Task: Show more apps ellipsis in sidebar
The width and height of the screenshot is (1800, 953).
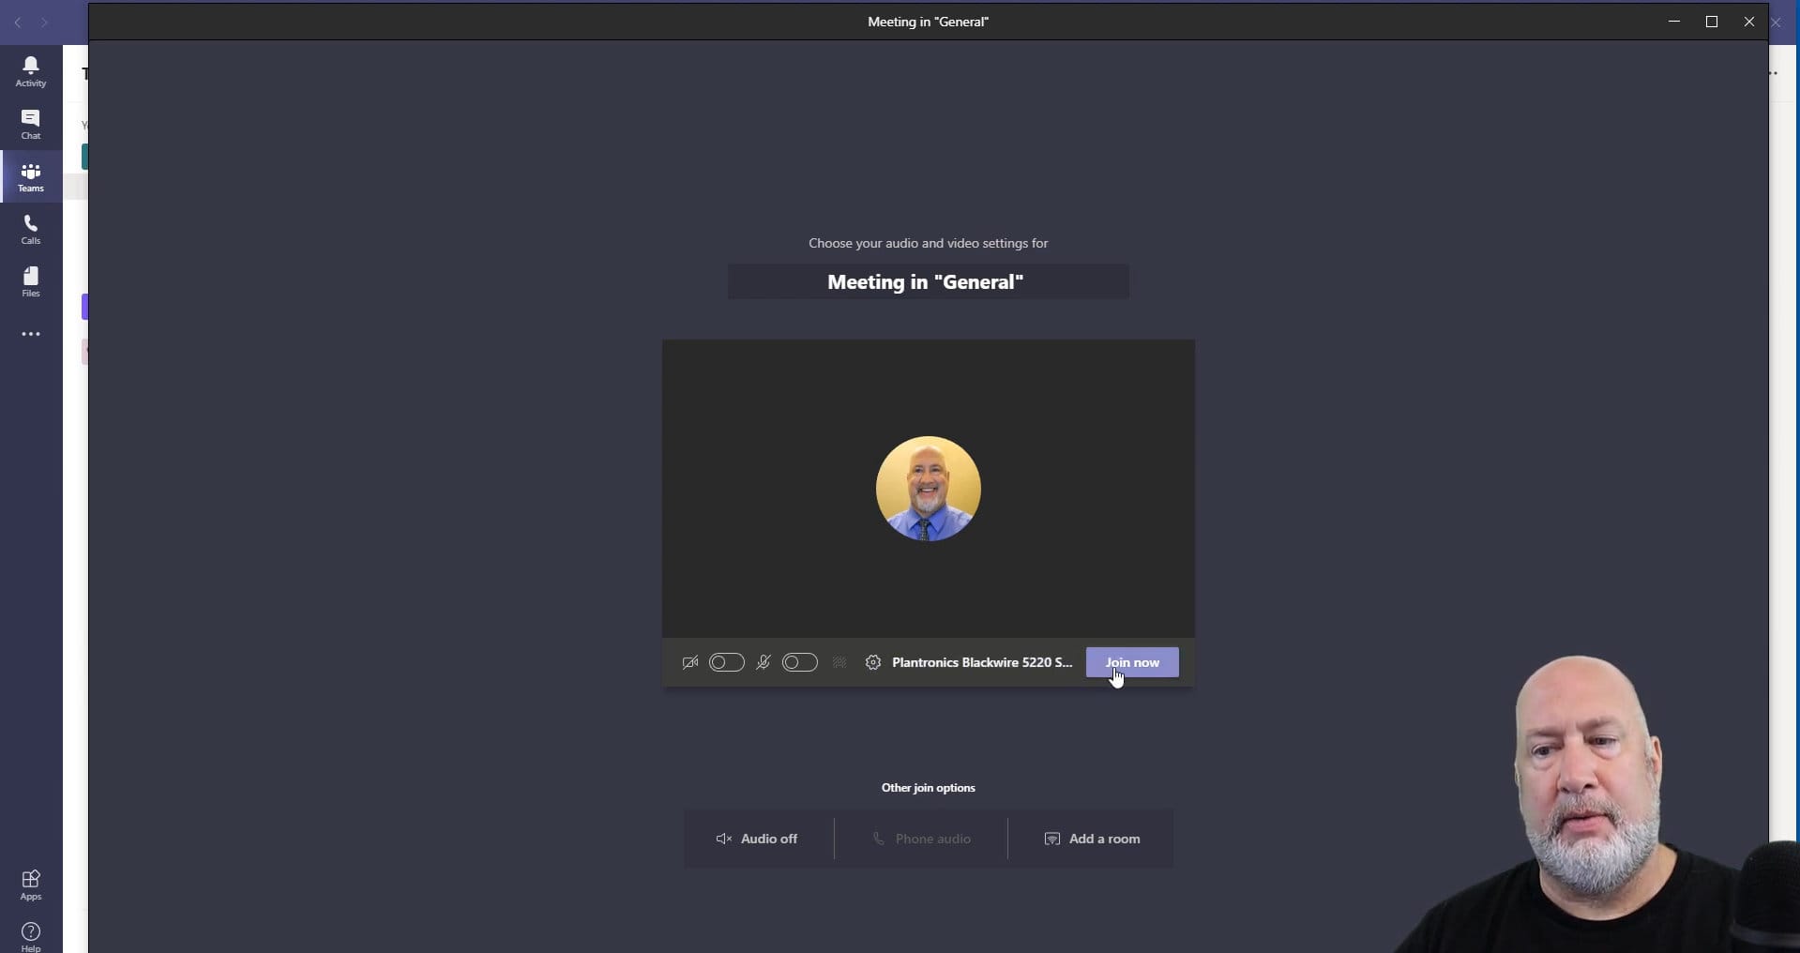Action: click(31, 334)
